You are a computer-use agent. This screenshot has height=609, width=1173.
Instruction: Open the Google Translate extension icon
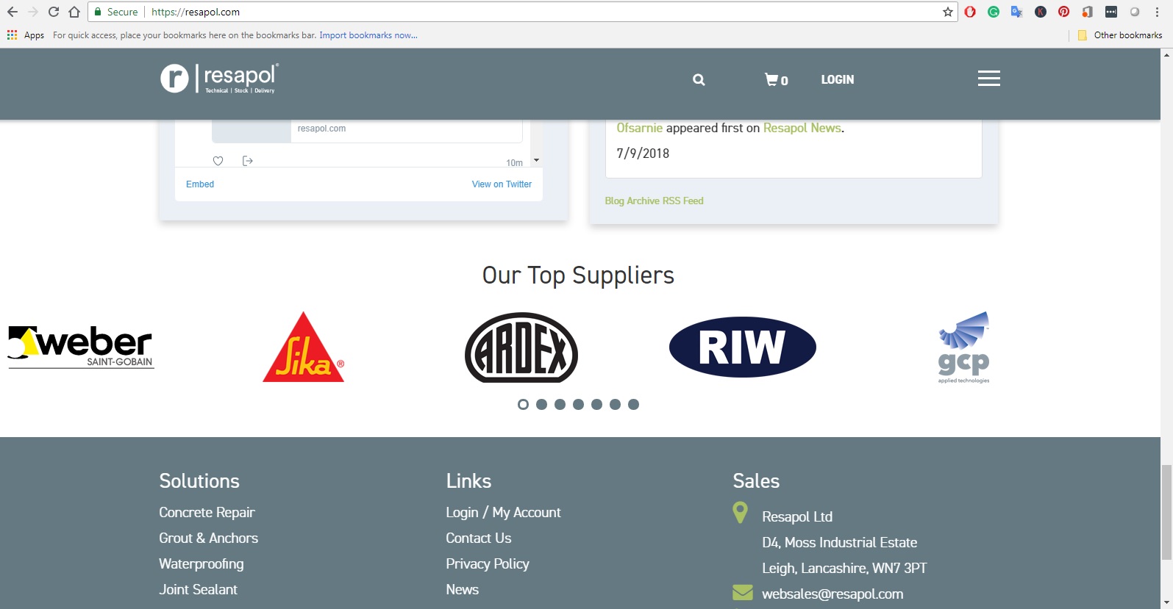1017,12
